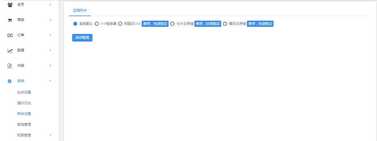The height and width of the screenshot is (141, 377).
Task: Click the 内容 menu label
Action: click(21, 66)
